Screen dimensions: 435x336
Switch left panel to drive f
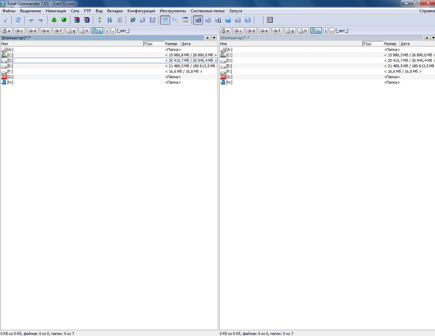tap(58, 31)
